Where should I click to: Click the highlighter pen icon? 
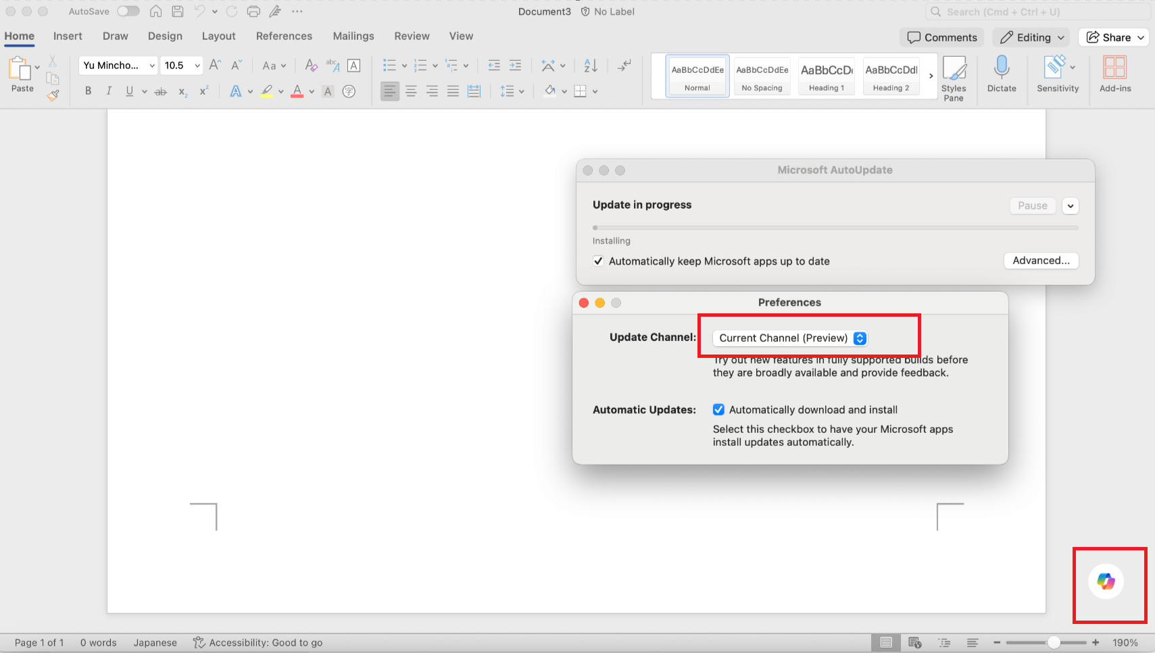click(x=267, y=91)
